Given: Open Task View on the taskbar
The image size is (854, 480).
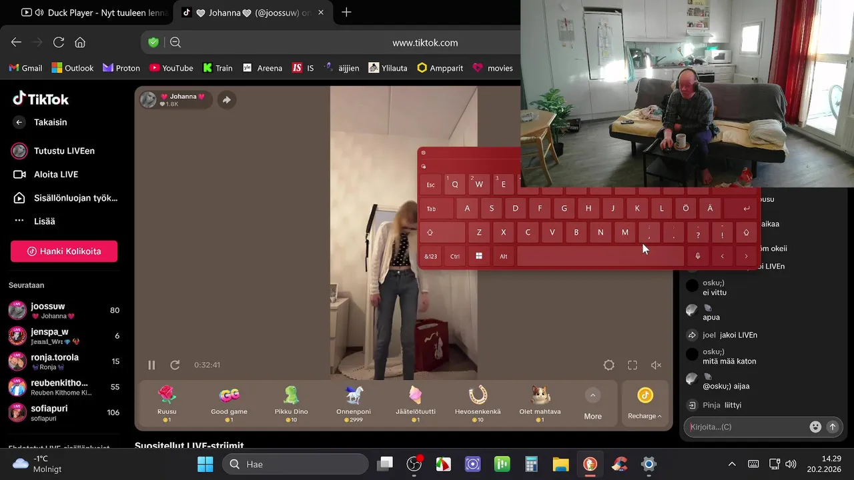Looking at the screenshot, I should pos(385,464).
